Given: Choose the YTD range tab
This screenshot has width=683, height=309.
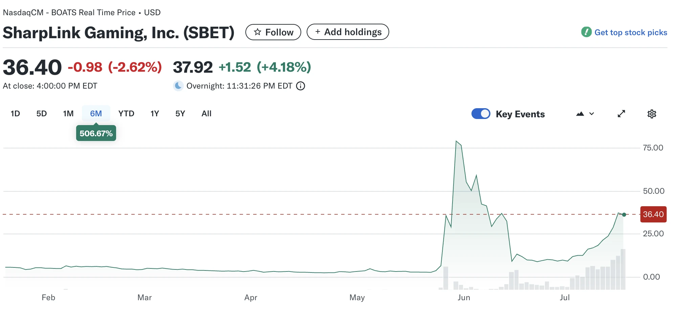Looking at the screenshot, I should click(126, 114).
